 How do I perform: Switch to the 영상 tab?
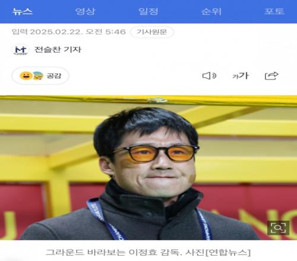[x=86, y=11]
